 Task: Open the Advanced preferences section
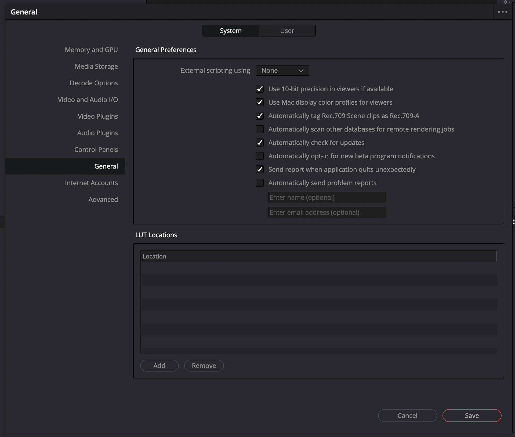103,199
